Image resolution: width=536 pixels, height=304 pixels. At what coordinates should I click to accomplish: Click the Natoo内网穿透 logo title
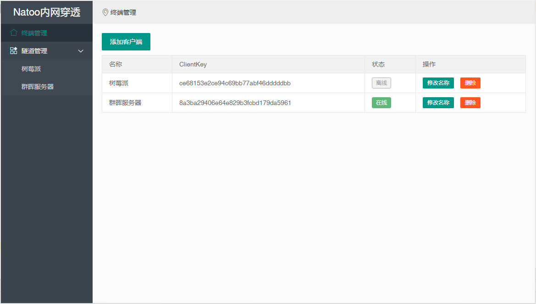[x=47, y=12]
